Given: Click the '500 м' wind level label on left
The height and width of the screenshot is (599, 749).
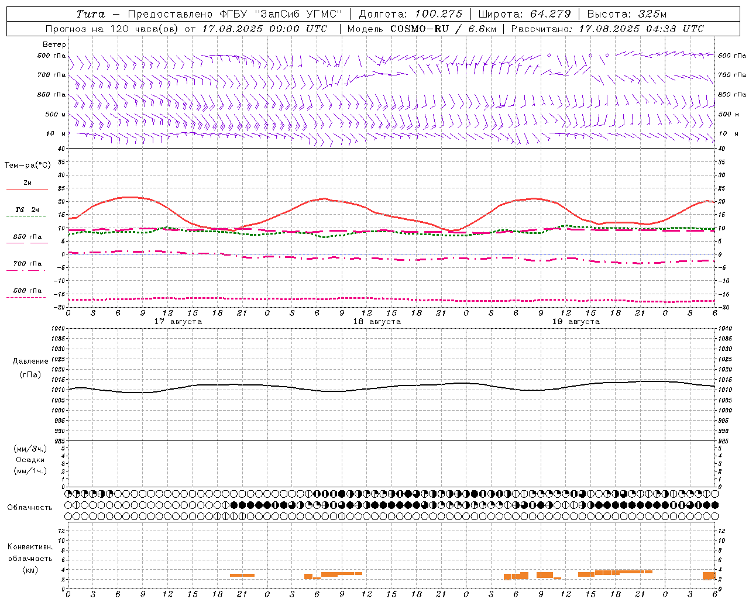Looking at the screenshot, I should [x=56, y=114].
